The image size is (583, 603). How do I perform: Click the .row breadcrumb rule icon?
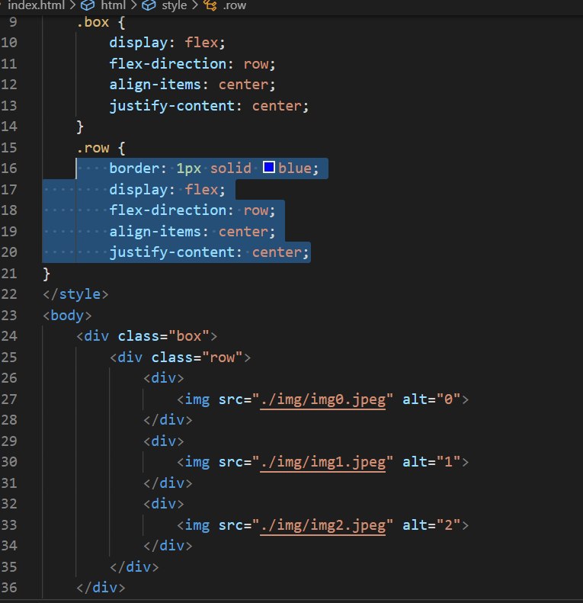click(x=210, y=5)
